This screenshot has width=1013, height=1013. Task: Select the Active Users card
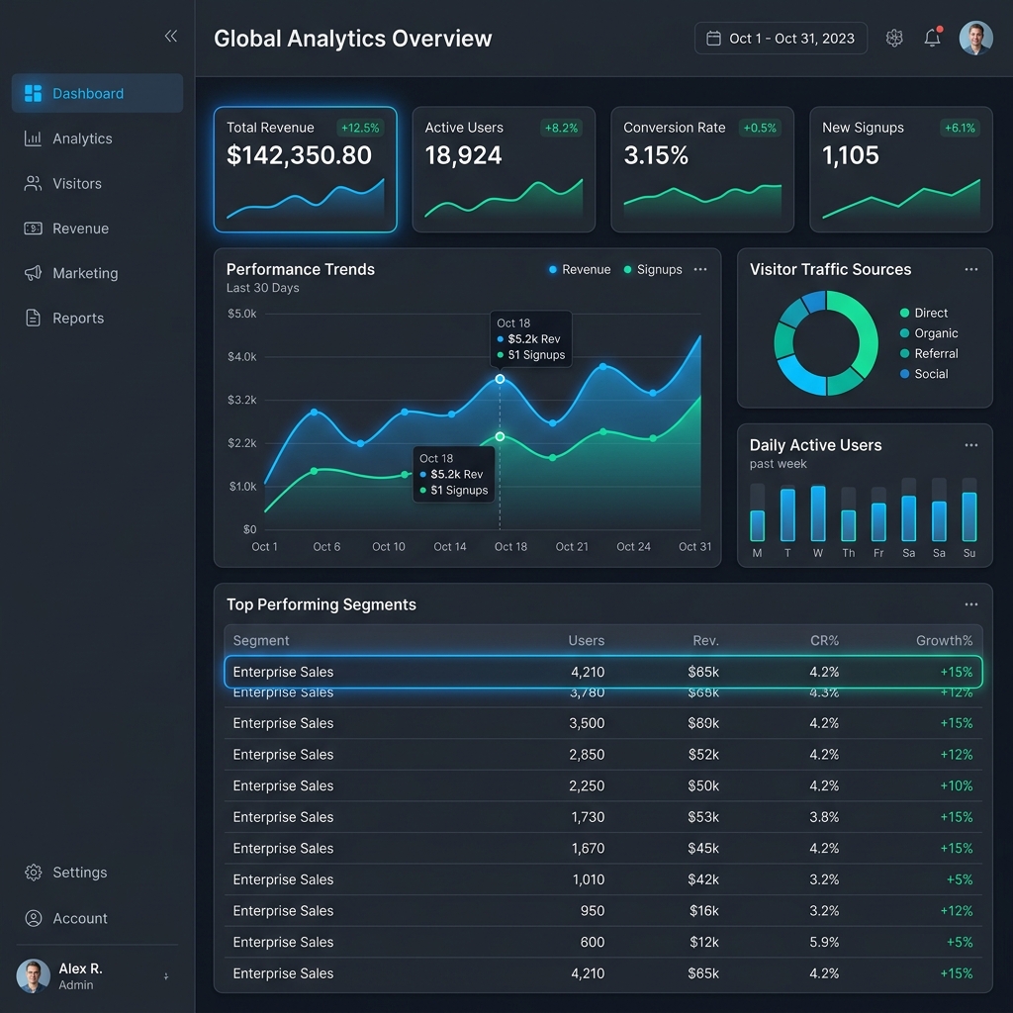click(504, 169)
